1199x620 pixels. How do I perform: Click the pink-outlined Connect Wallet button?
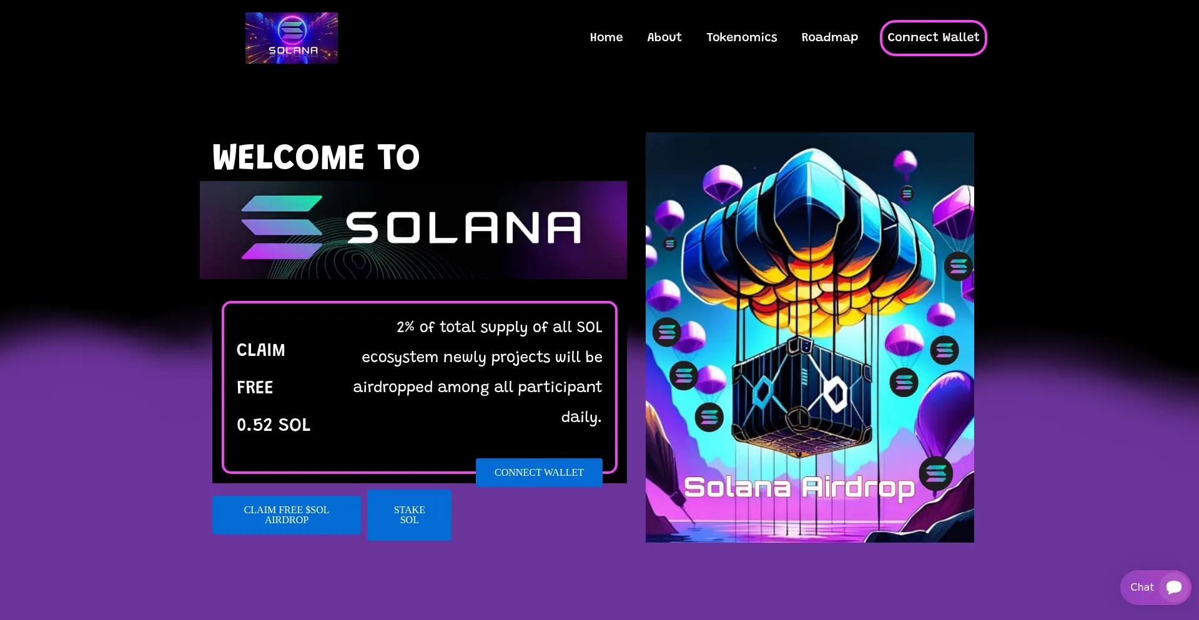pos(934,38)
